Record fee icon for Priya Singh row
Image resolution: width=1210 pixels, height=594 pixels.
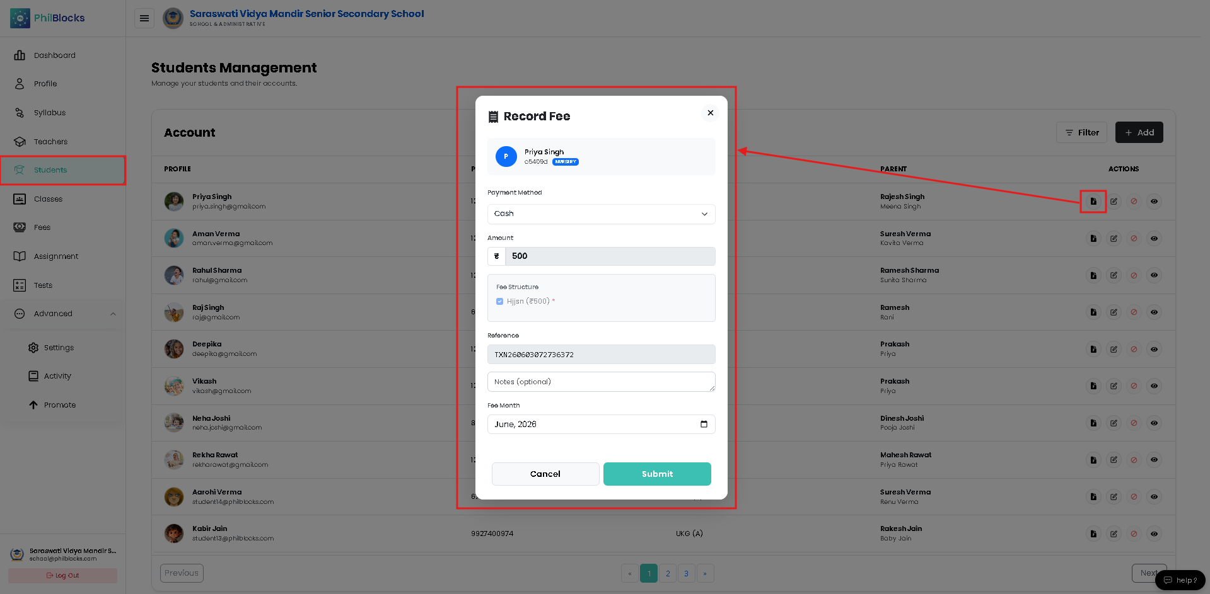[1093, 202]
